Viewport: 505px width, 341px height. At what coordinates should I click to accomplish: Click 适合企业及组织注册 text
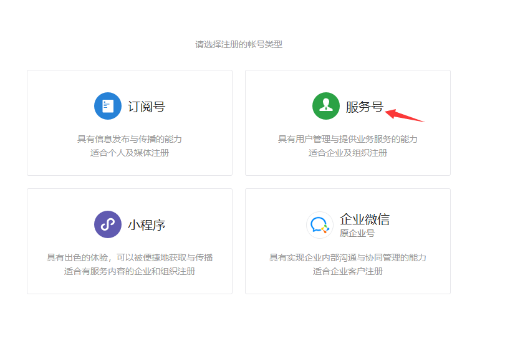coord(348,153)
